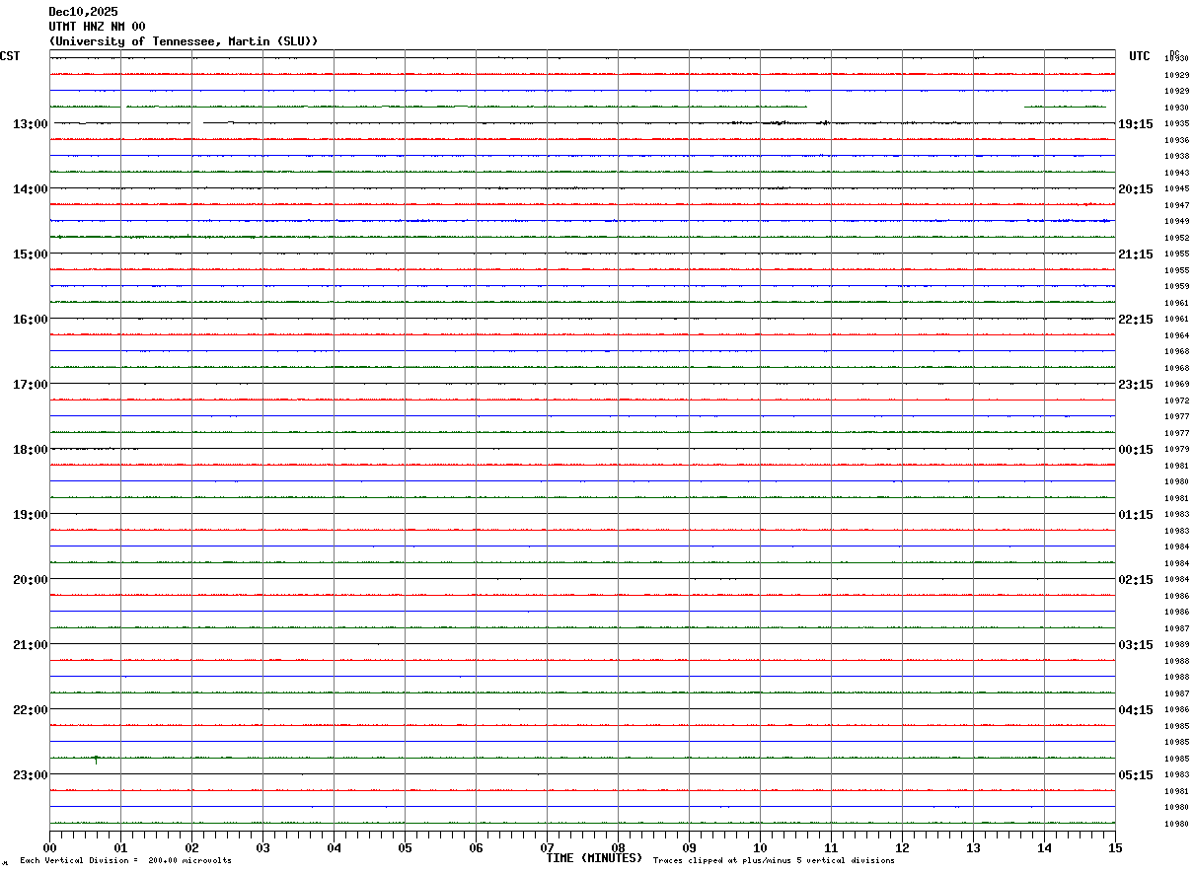The height and width of the screenshot is (874, 1194).
Task: Click the 15 minute axis tick label
Action: pyautogui.click(x=1115, y=848)
